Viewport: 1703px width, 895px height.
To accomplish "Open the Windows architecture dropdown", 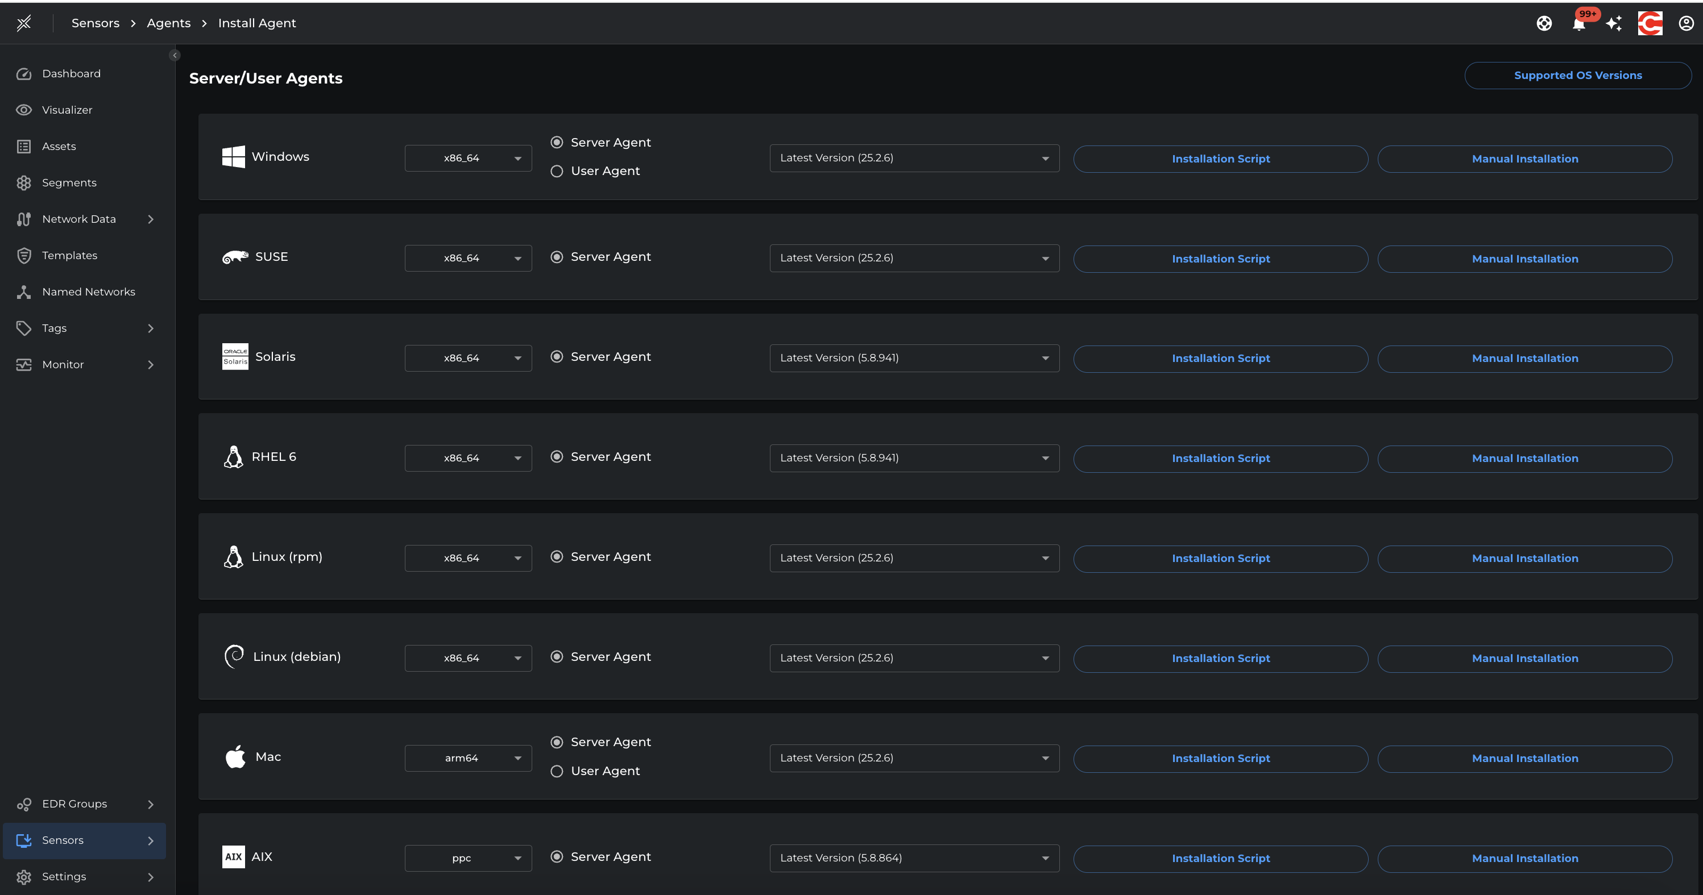I will (467, 158).
